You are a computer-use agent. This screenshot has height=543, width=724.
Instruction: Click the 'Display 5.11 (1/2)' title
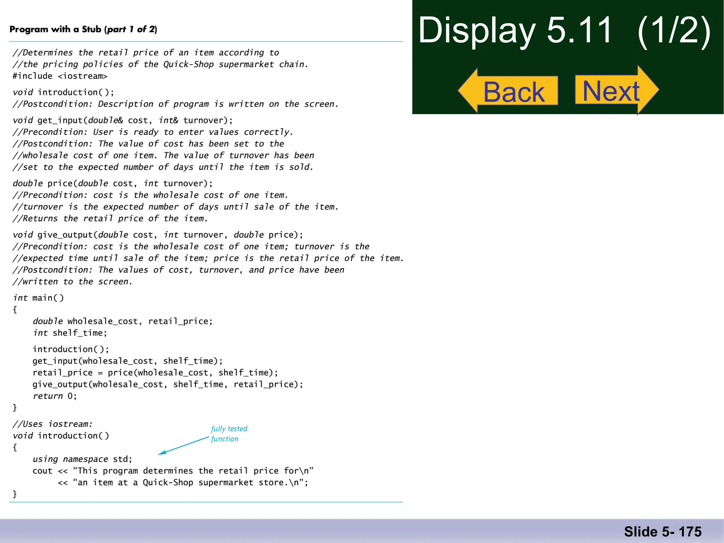click(x=565, y=31)
